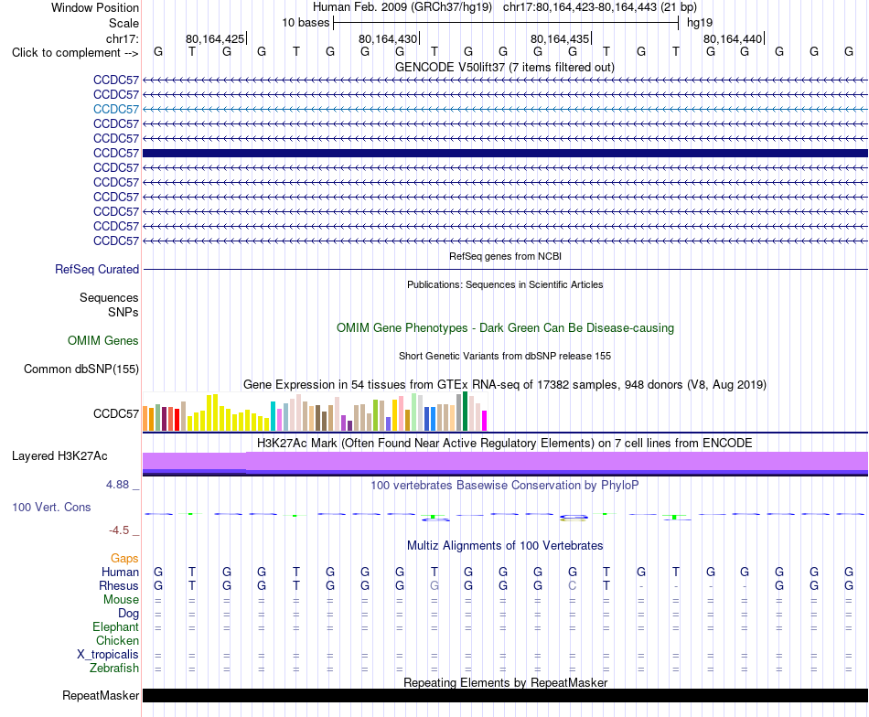Click the chr17:80,164,423-80,164,443 (21 bp) position text
This screenshot has width=869, height=717.
point(600,7)
